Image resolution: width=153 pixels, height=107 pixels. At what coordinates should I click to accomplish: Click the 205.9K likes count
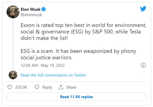point(21,87)
